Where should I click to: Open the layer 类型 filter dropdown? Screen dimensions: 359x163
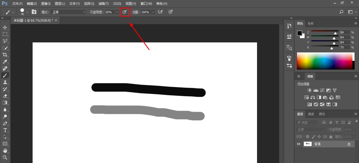(x=307, y=122)
